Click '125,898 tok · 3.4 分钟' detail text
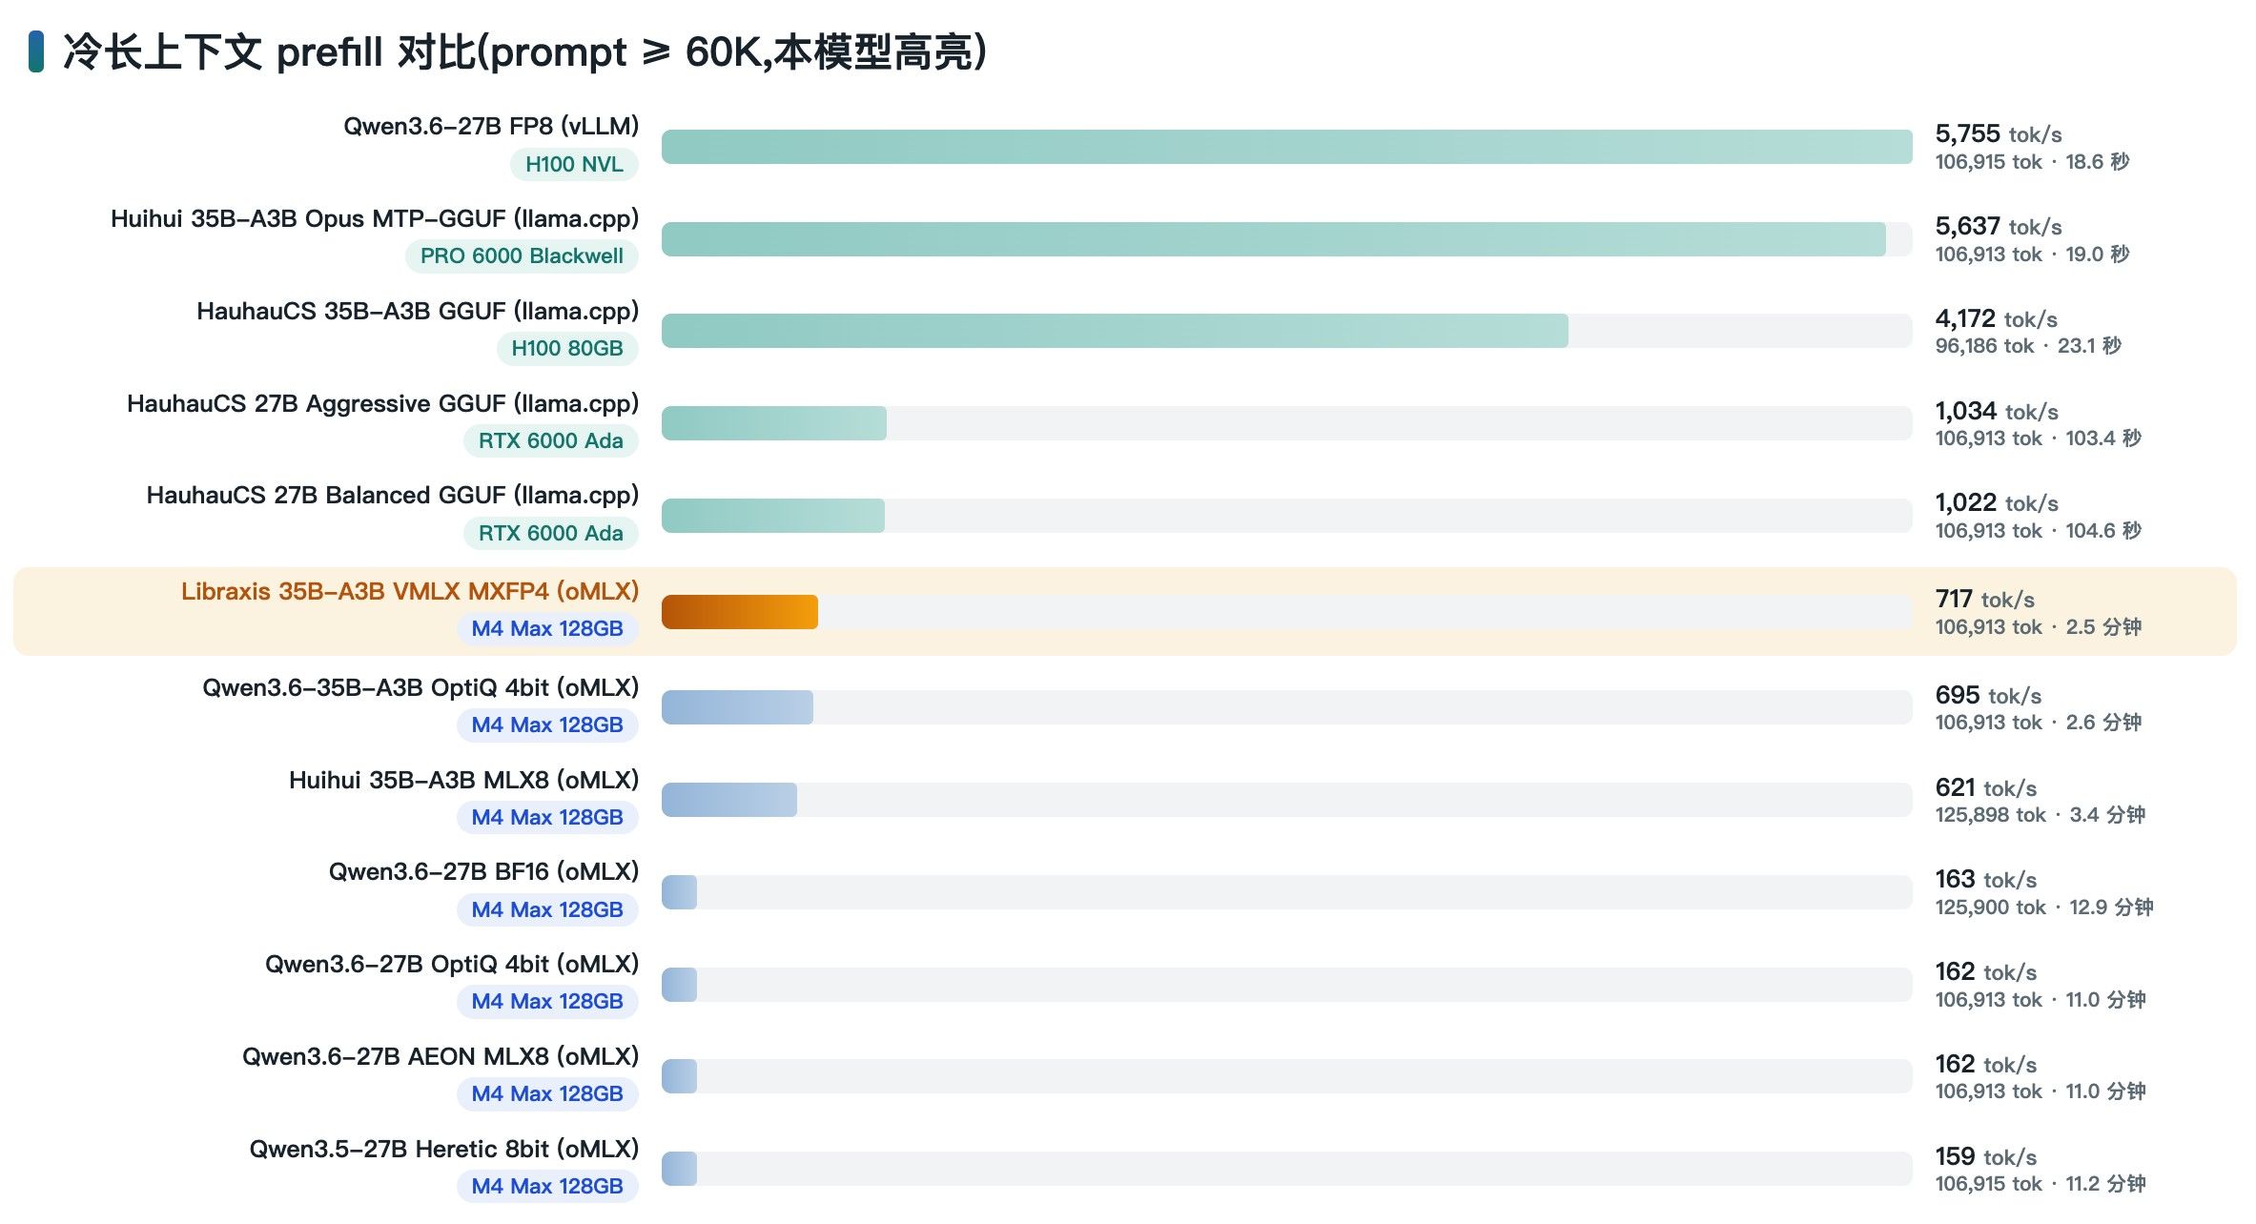The height and width of the screenshot is (1224, 2256). click(2040, 815)
